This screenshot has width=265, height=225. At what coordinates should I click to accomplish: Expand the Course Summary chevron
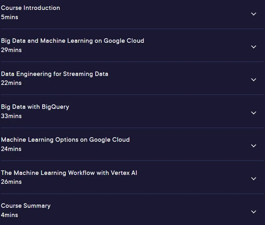[x=253, y=212]
